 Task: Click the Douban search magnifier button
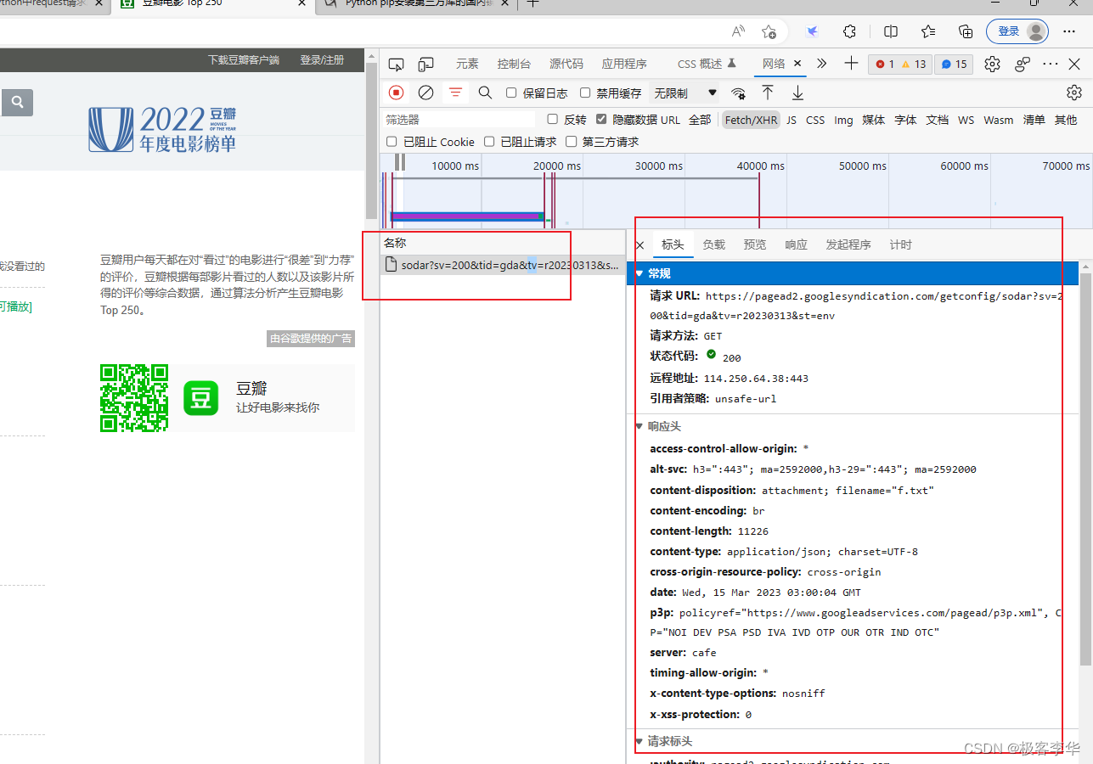[x=17, y=104]
